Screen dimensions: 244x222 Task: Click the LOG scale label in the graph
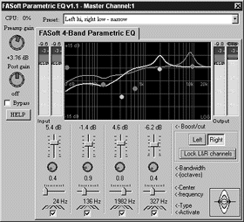pos(205,117)
